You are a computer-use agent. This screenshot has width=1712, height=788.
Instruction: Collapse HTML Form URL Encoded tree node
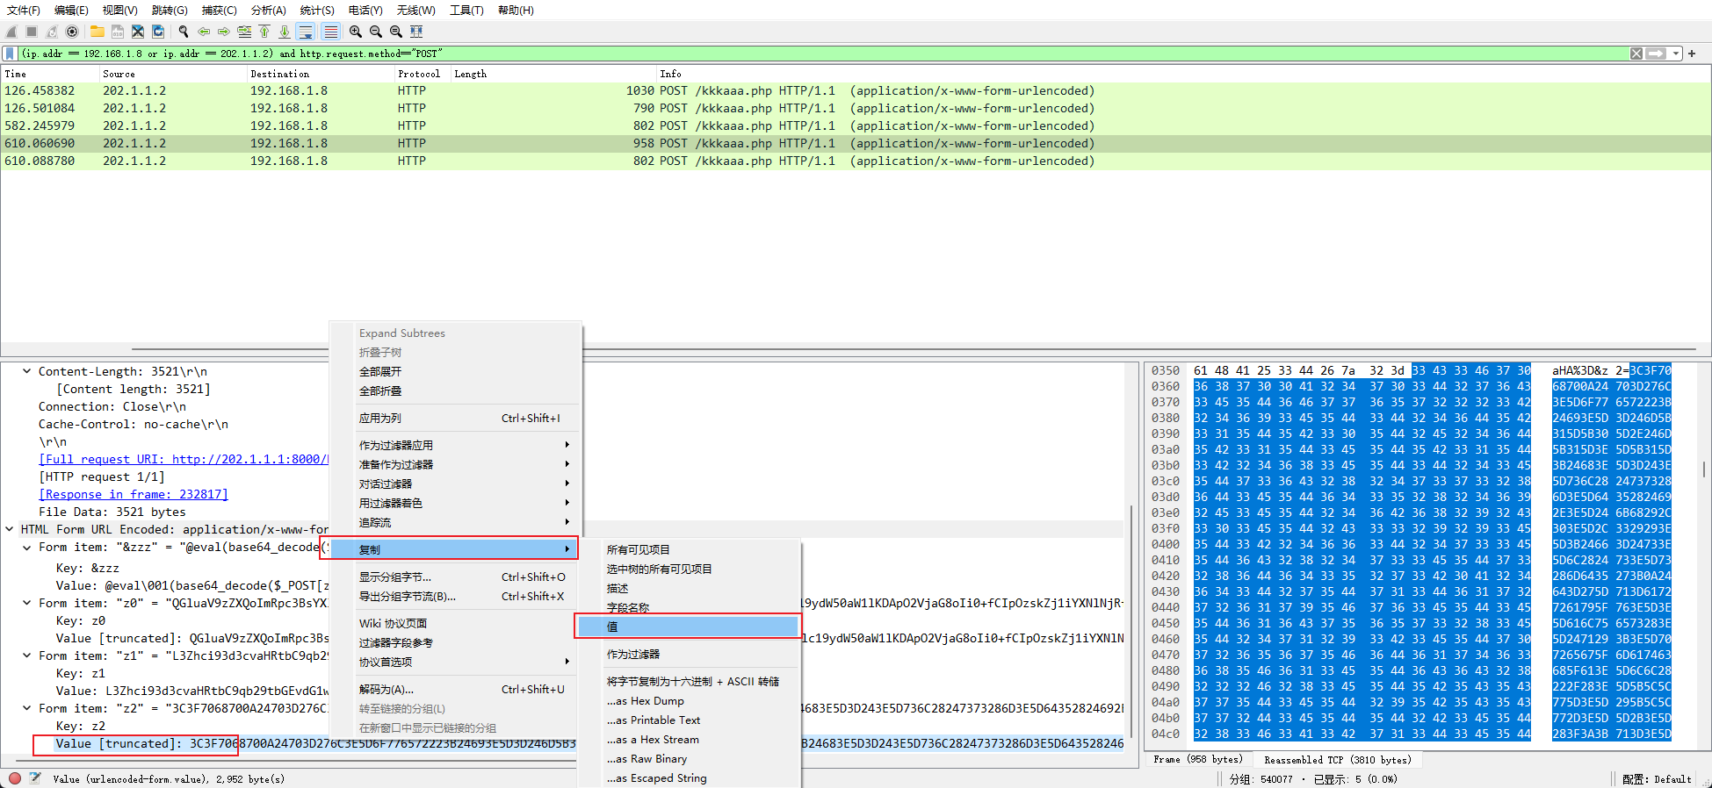[x=10, y=529]
